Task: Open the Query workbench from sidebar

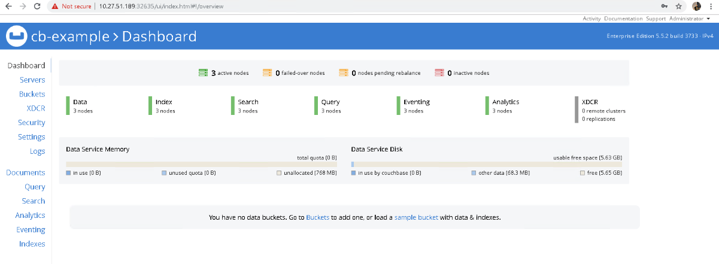Action: (35, 187)
